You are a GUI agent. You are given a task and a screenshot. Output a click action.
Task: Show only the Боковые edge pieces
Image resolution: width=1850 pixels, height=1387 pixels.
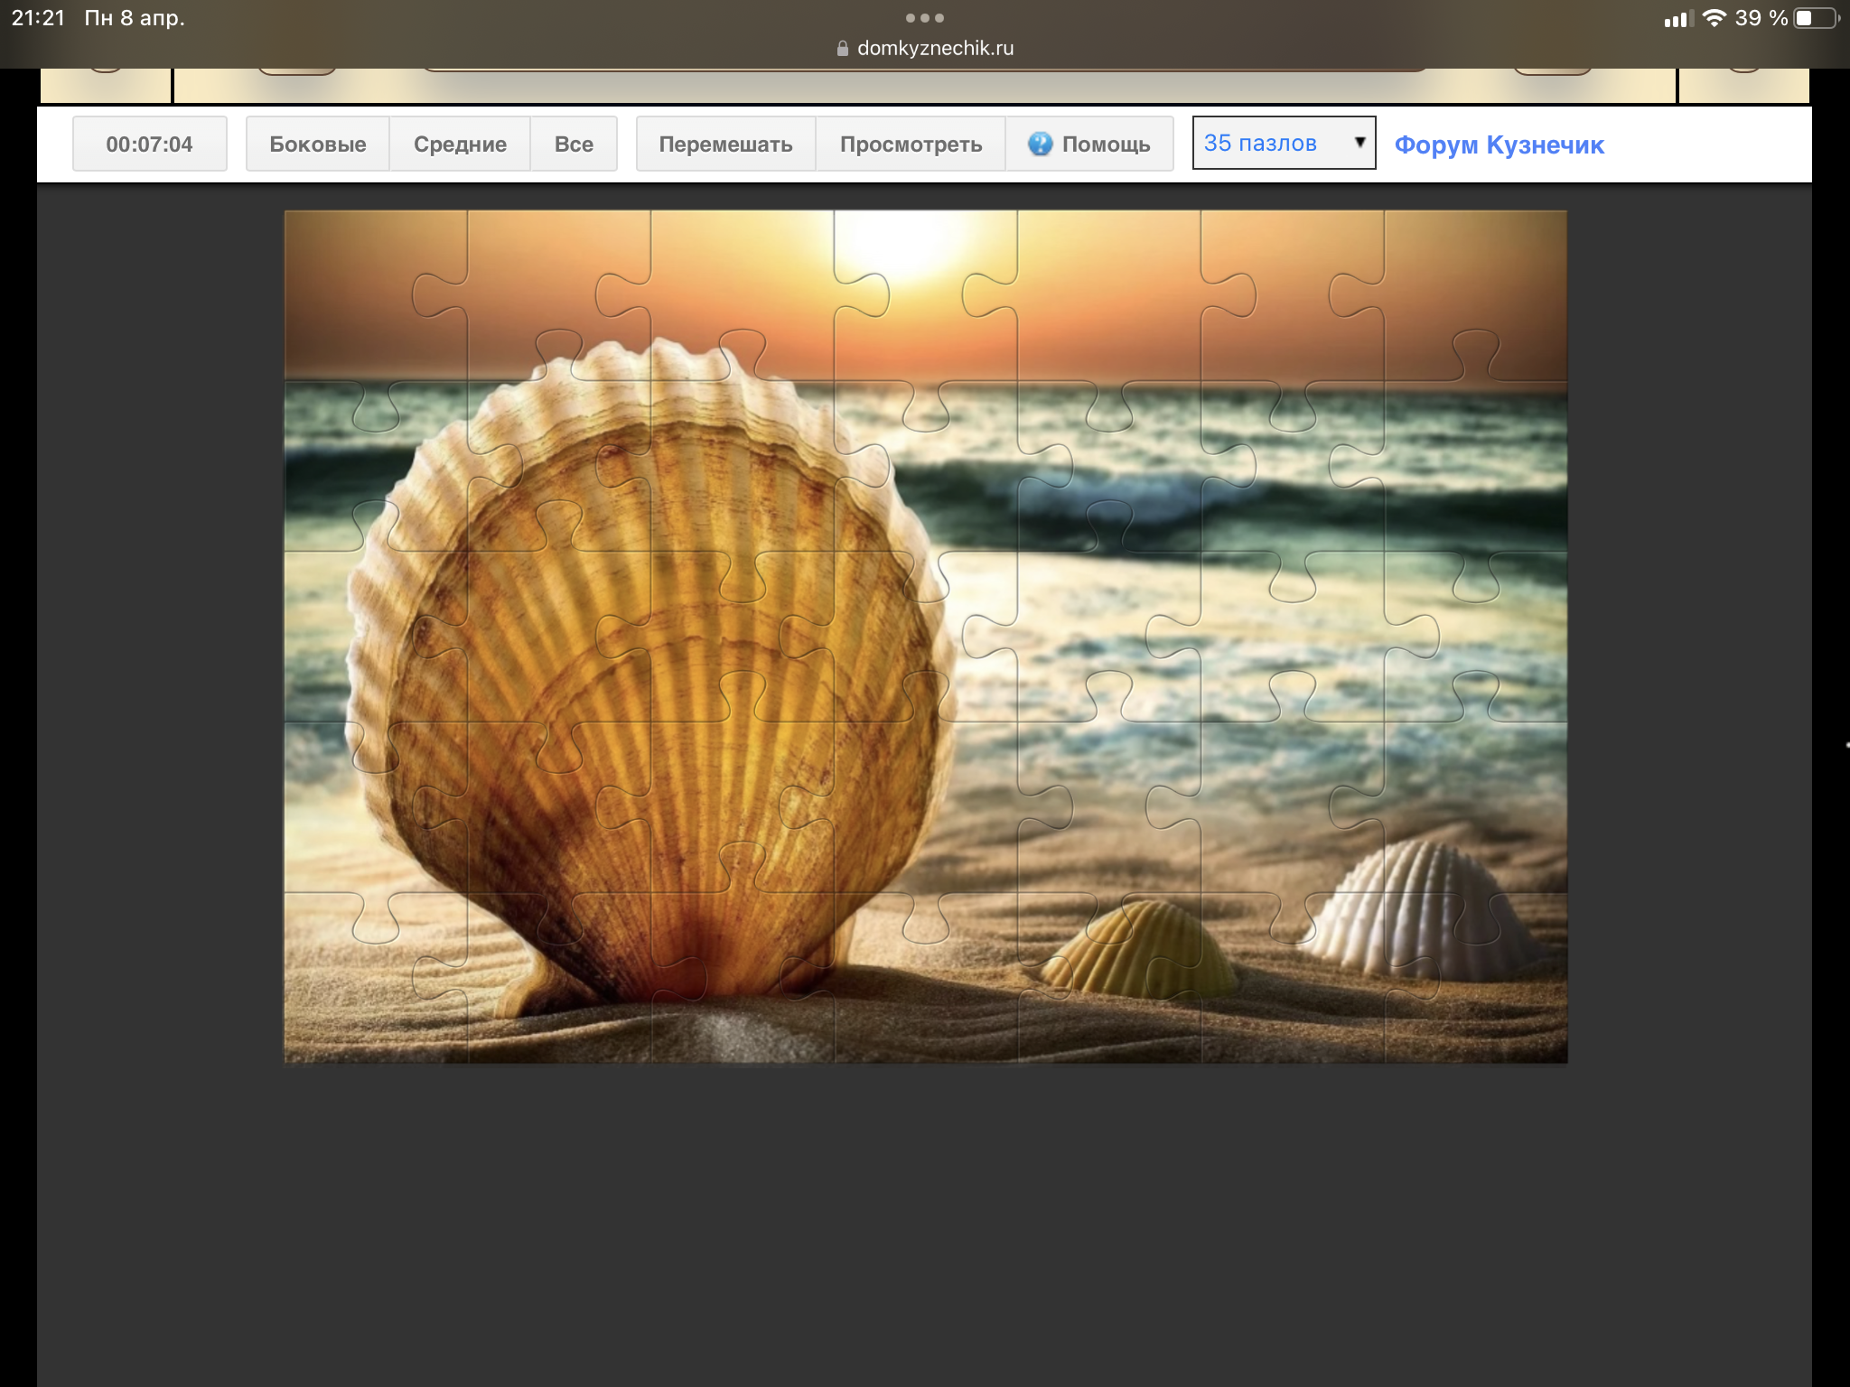click(x=318, y=144)
